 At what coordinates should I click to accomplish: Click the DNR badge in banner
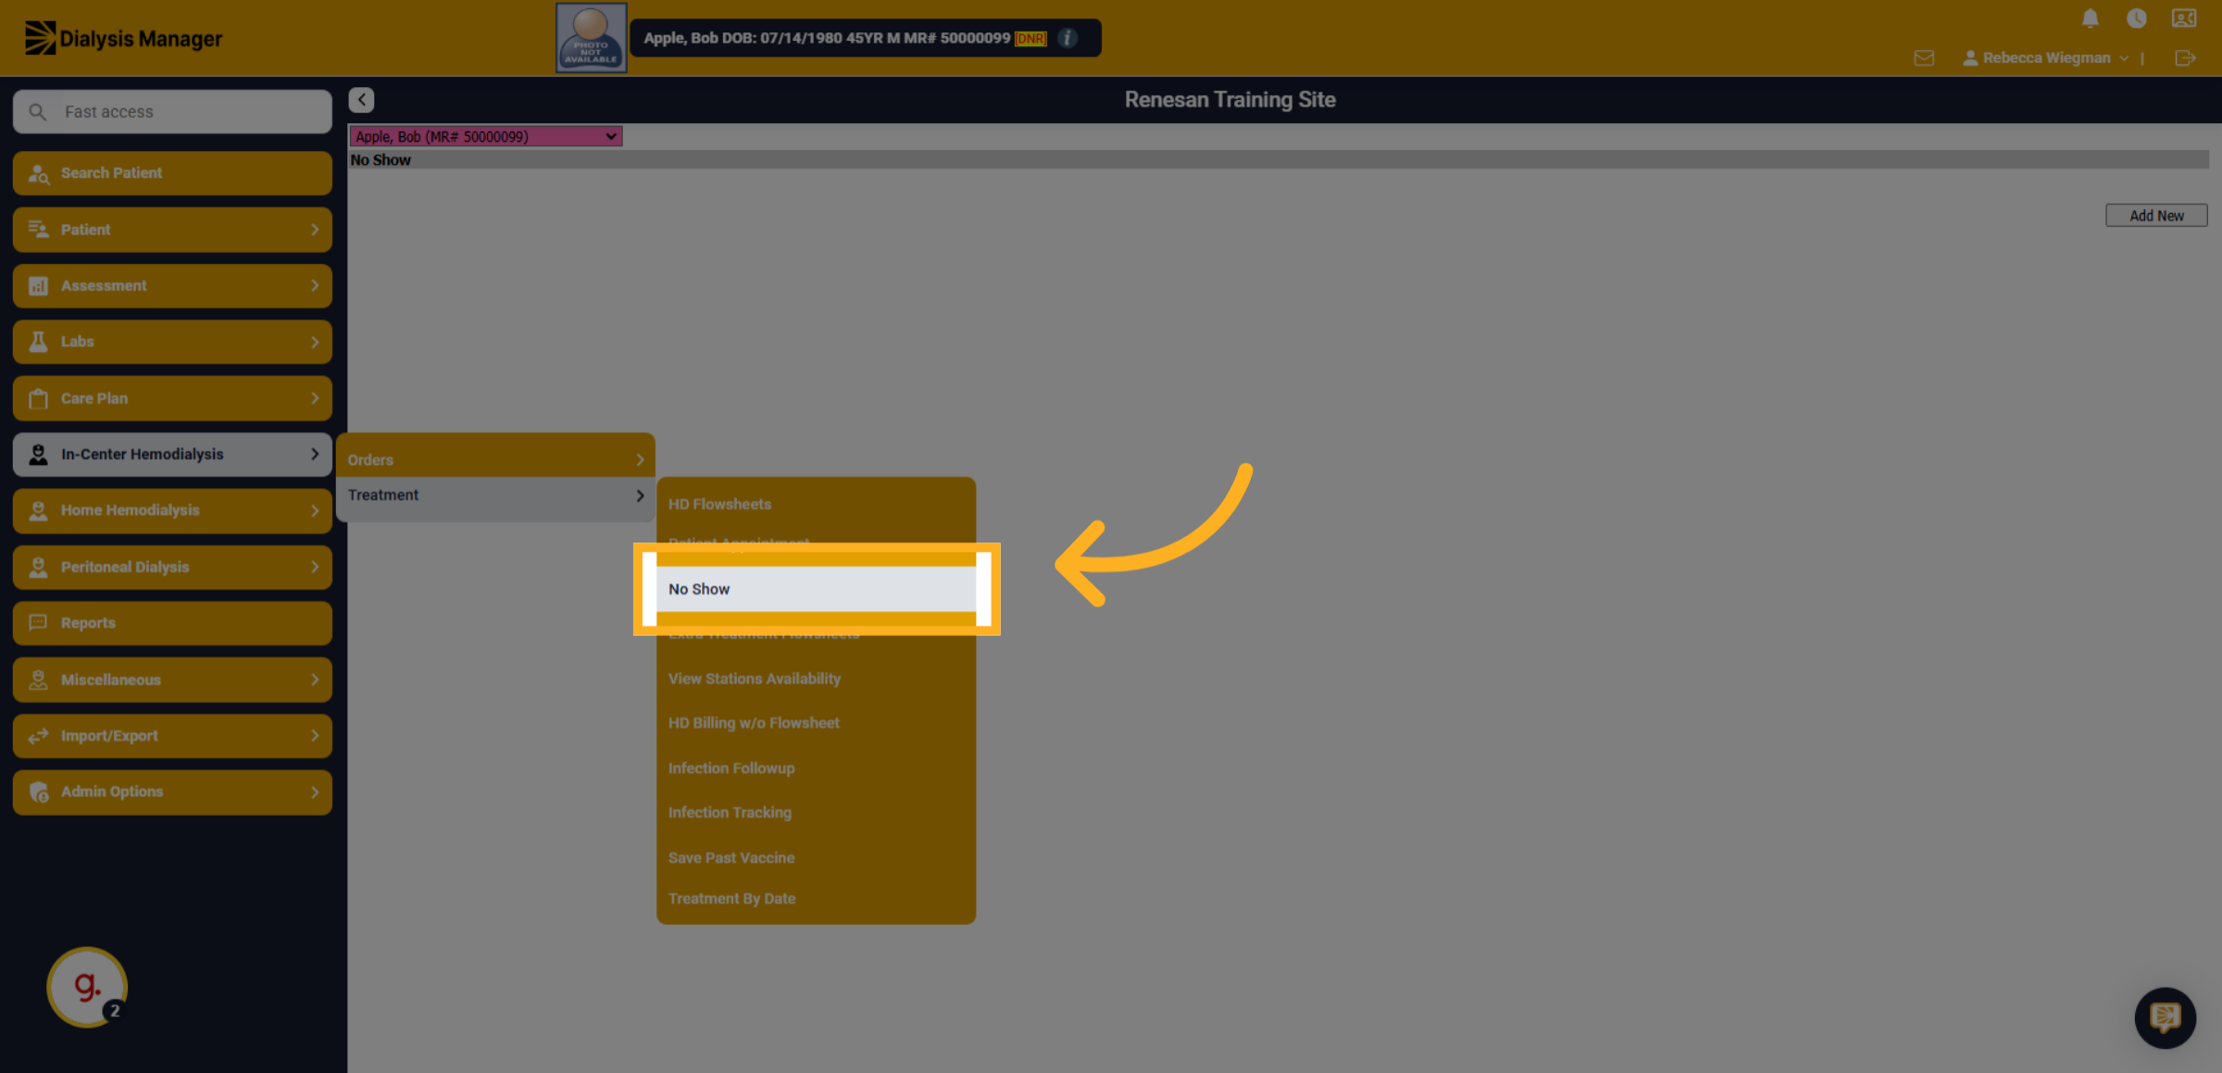click(x=1030, y=39)
